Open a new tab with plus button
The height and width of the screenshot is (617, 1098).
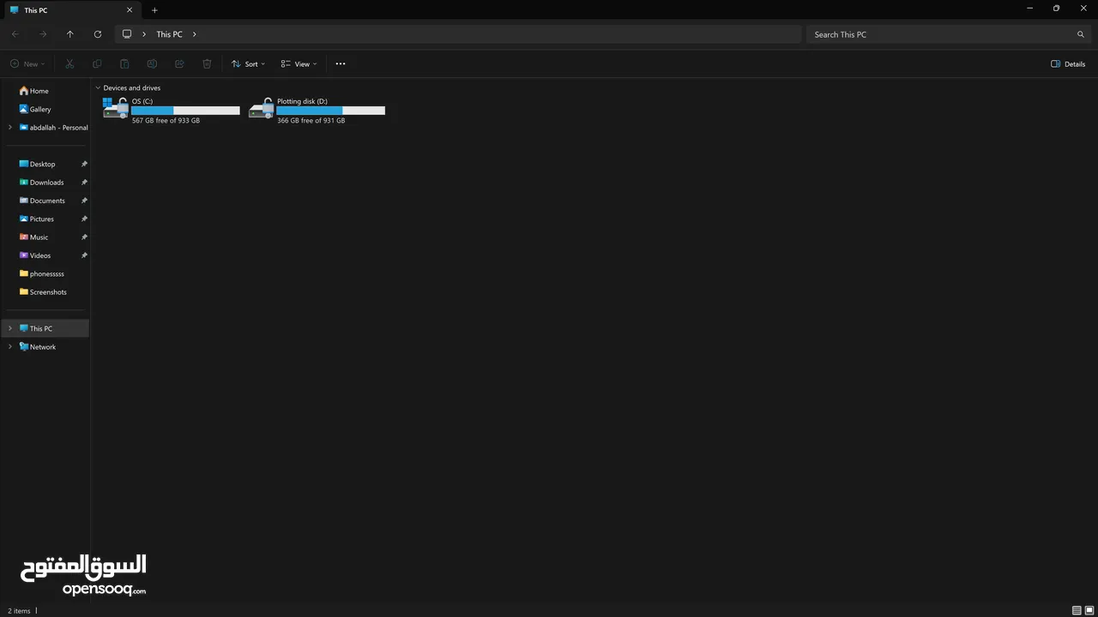tap(154, 10)
